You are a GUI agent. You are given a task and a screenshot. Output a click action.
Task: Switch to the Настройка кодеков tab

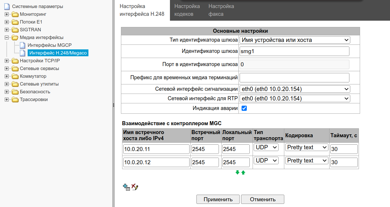(x=187, y=10)
